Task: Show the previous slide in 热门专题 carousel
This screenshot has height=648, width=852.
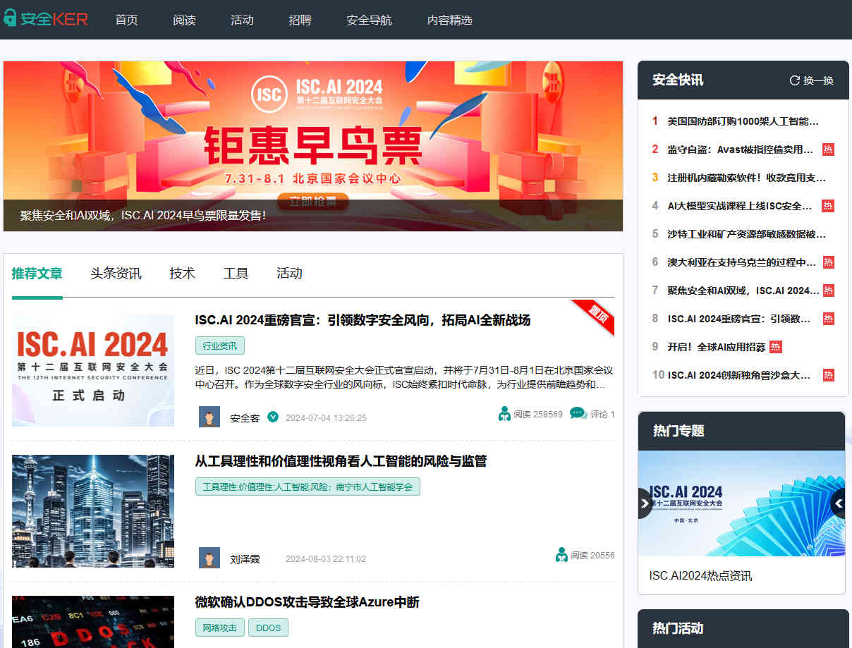Action: click(645, 503)
